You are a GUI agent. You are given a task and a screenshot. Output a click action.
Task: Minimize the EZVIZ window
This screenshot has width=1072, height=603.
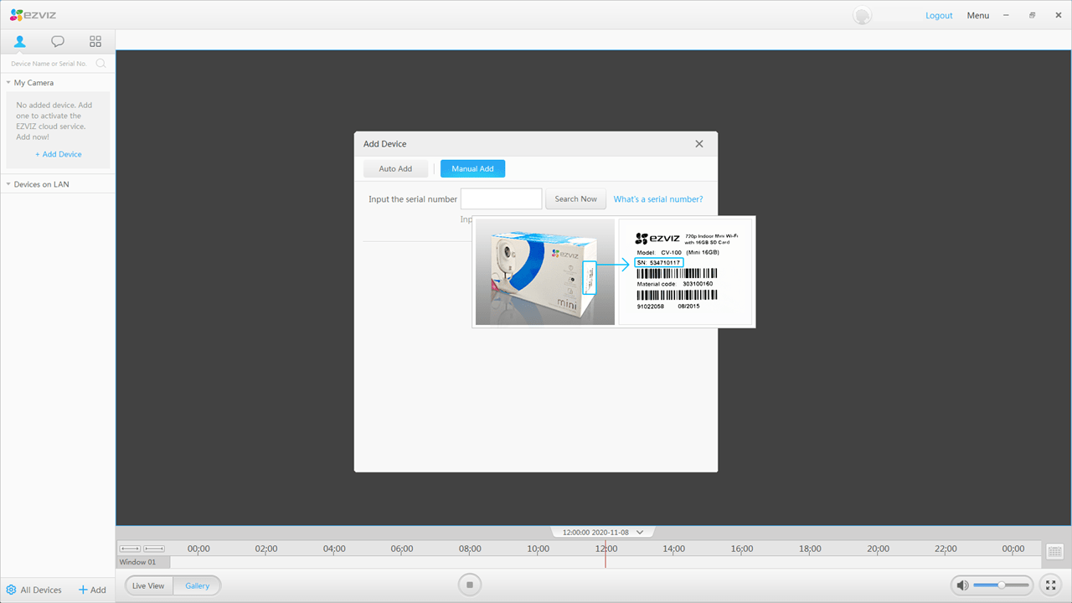click(x=1006, y=15)
